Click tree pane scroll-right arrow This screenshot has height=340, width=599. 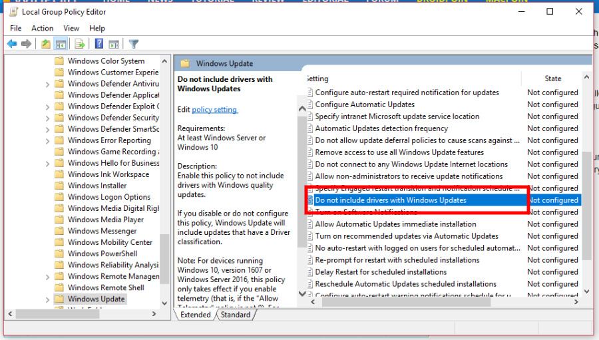click(154, 313)
